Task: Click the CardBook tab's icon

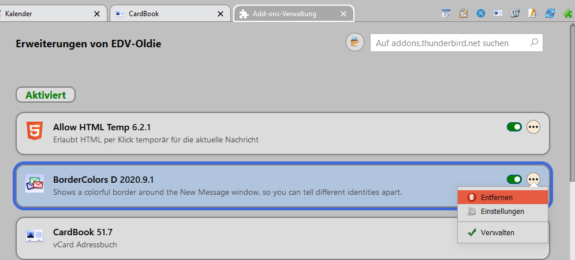Action: pos(120,14)
